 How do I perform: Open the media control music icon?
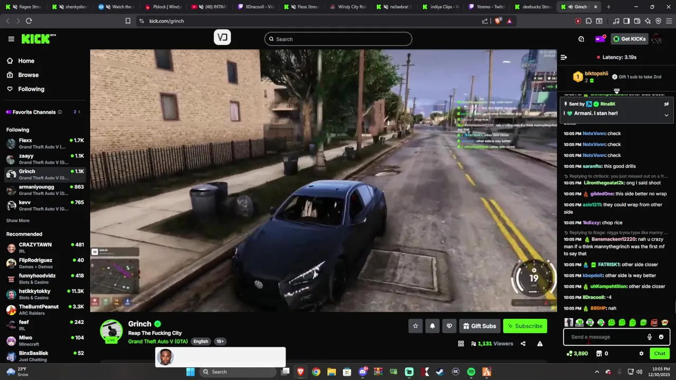pyautogui.click(x=616, y=21)
